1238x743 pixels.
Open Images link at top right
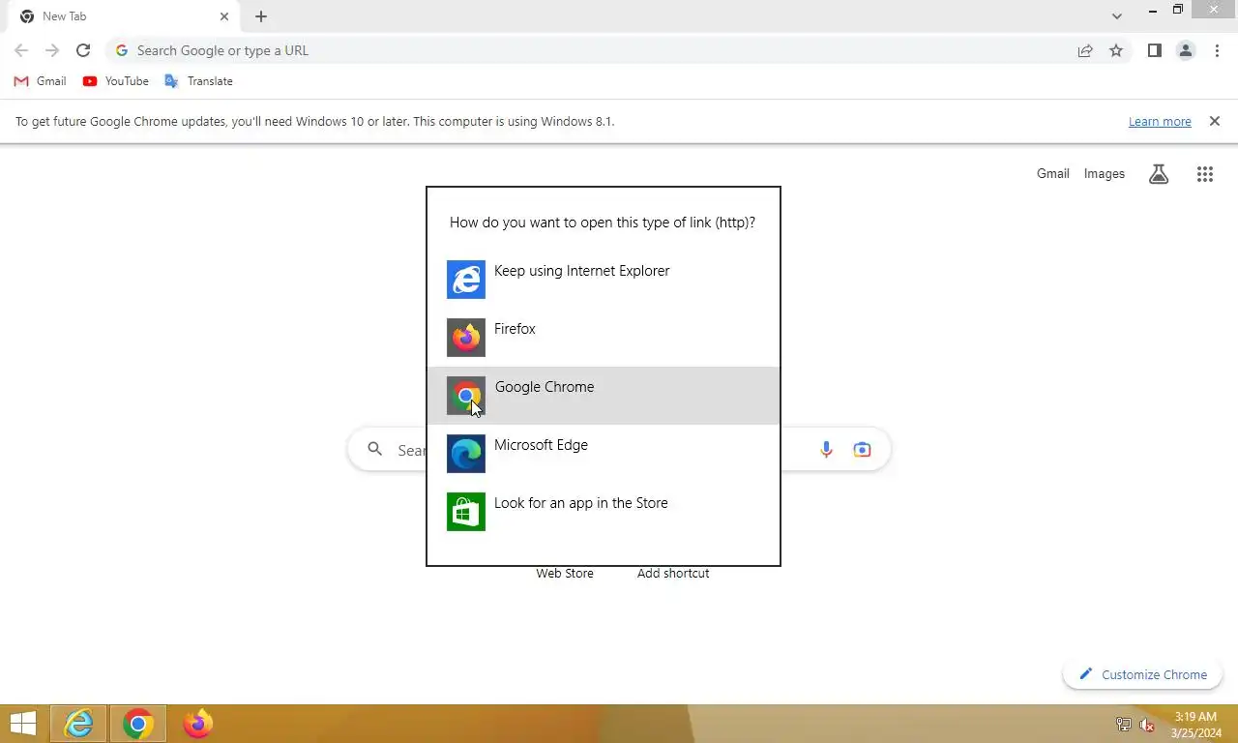pos(1104,174)
